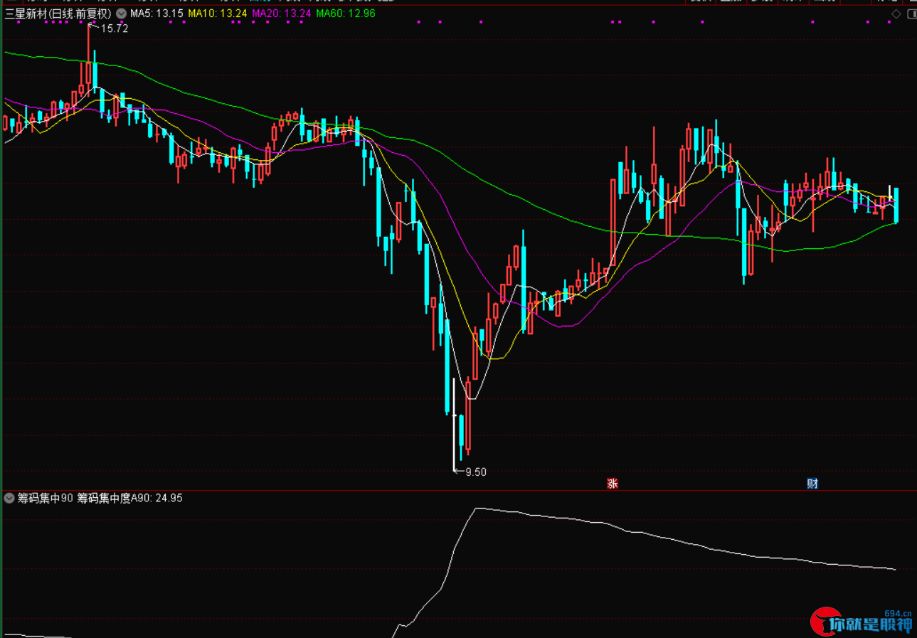Screen dimensions: 917x638
Task: Click the 9.50 low price label
Action: tap(476, 472)
